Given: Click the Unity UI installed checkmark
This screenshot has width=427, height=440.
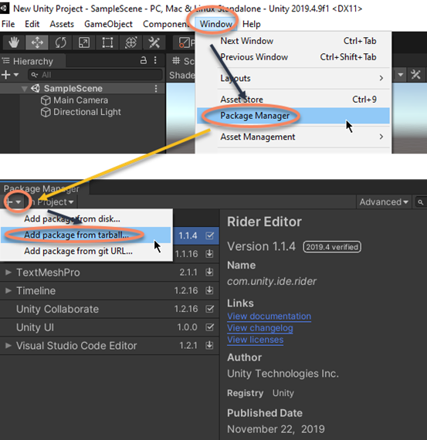Looking at the screenshot, I should pyautogui.click(x=210, y=327).
